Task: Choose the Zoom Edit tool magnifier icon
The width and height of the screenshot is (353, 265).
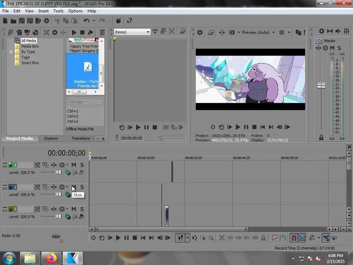Action: coord(211,238)
